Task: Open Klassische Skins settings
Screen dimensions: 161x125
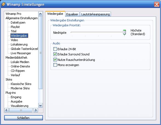Action: pos(21,84)
